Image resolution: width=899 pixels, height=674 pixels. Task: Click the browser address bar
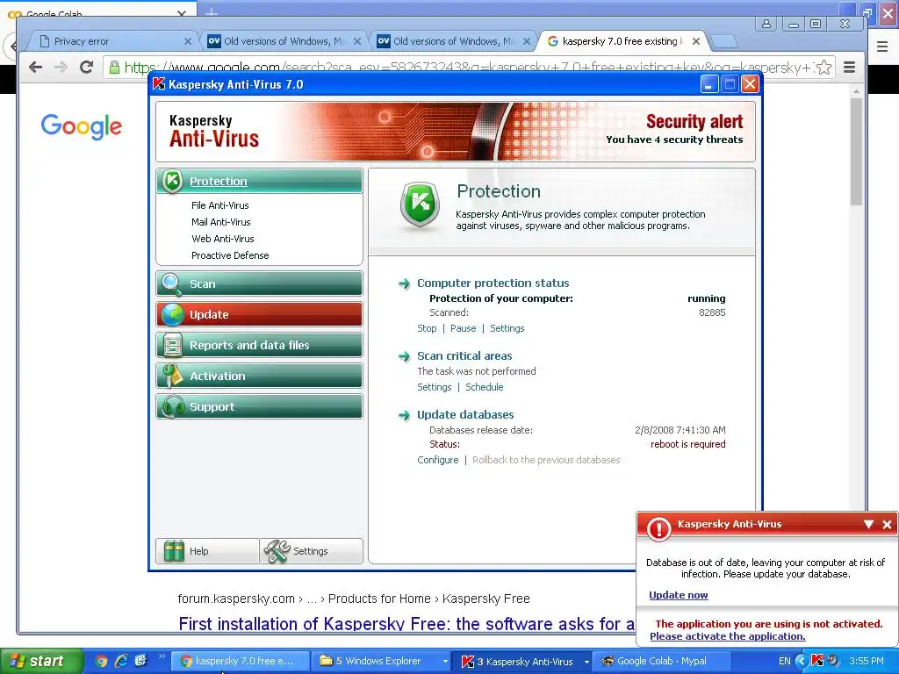[x=469, y=68]
